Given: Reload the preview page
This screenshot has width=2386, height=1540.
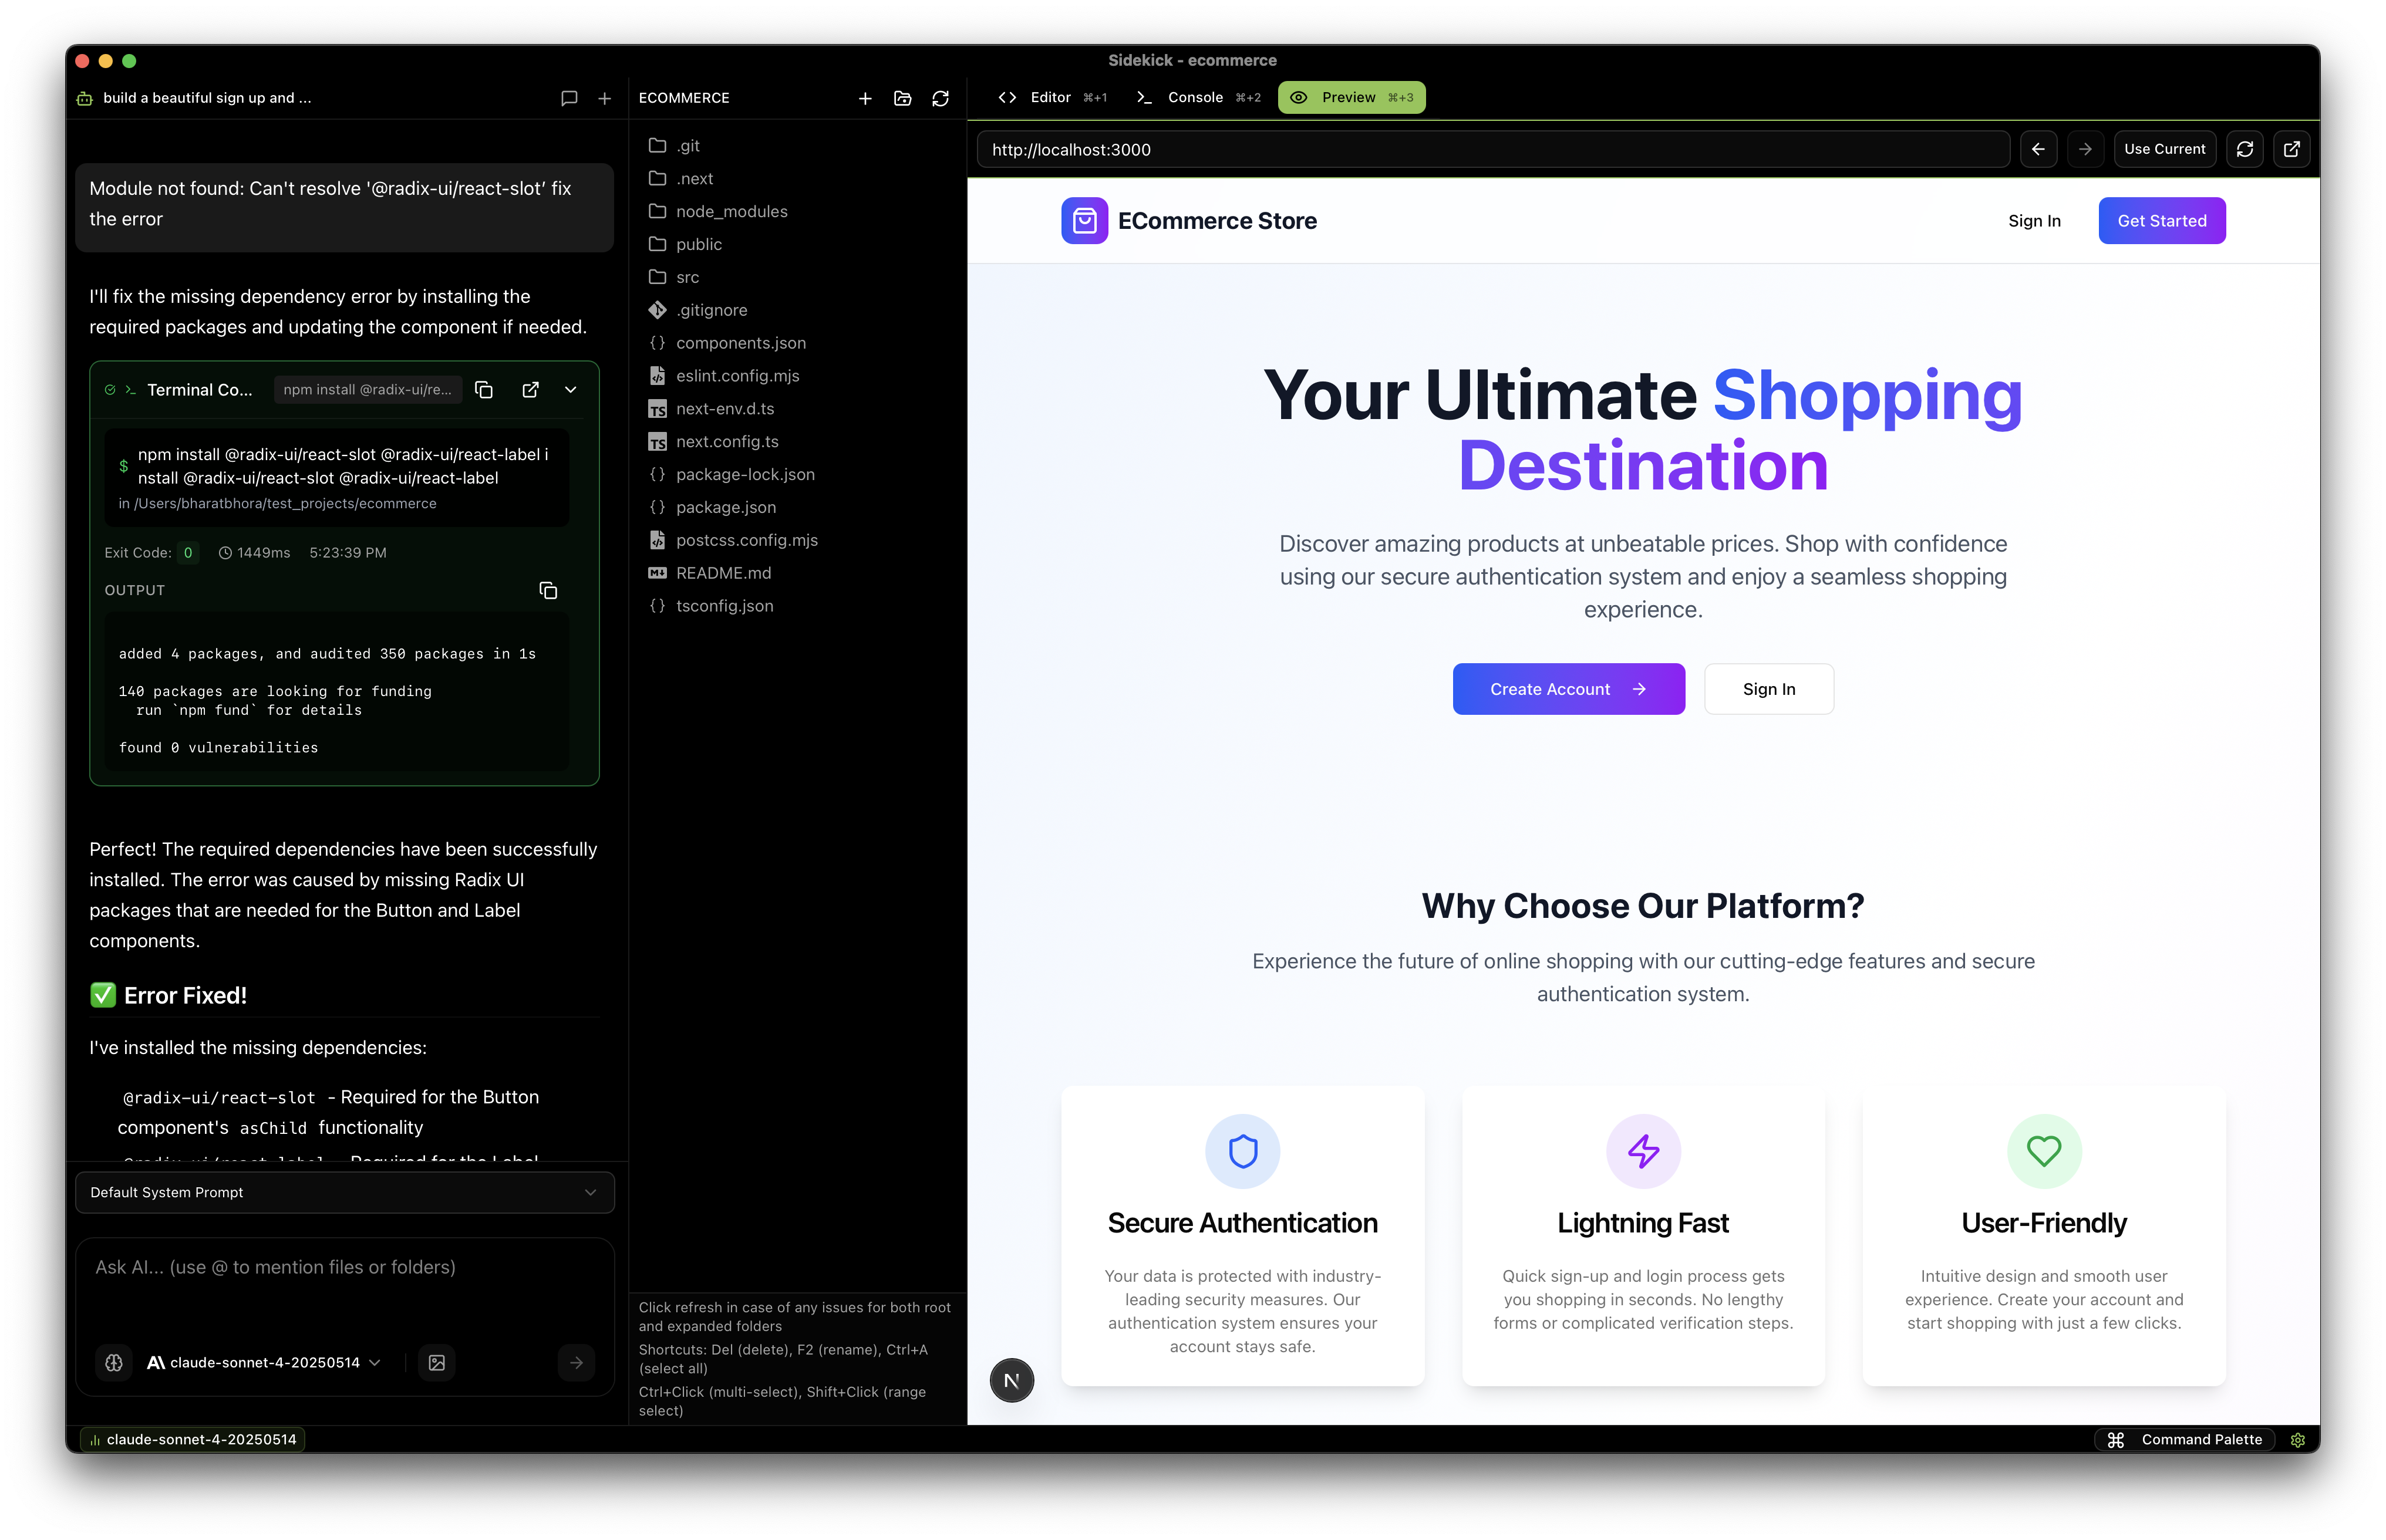Looking at the screenshot, I should coord(2245,149).
